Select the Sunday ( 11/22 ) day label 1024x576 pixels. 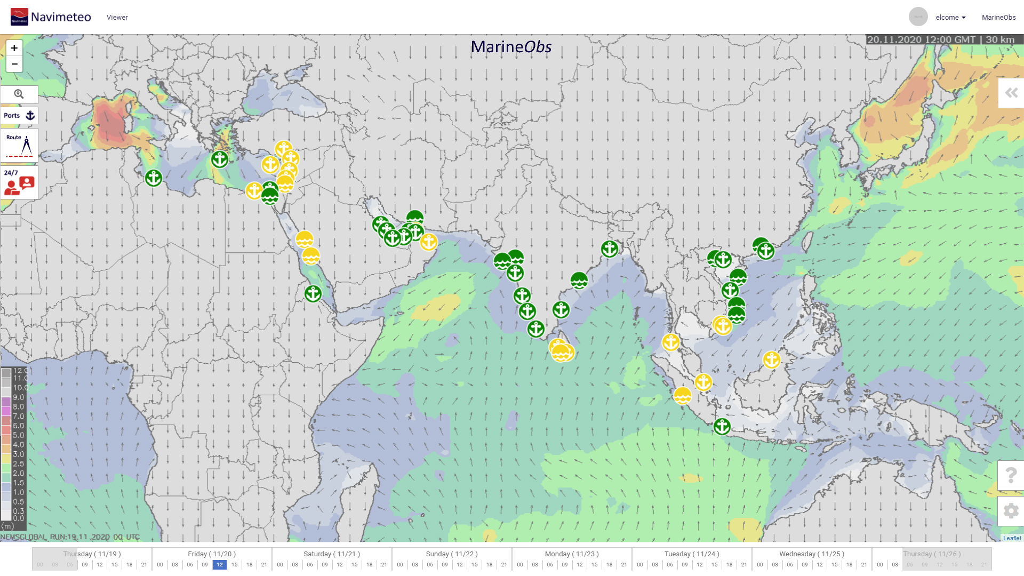point(452,554)
